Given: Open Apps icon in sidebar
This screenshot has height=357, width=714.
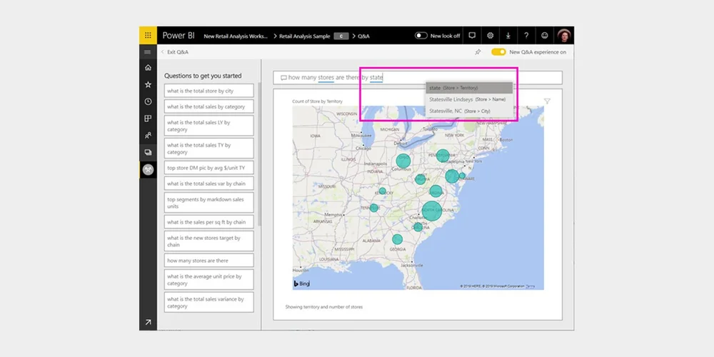Looking at the screenshot, I should (148, 119).
